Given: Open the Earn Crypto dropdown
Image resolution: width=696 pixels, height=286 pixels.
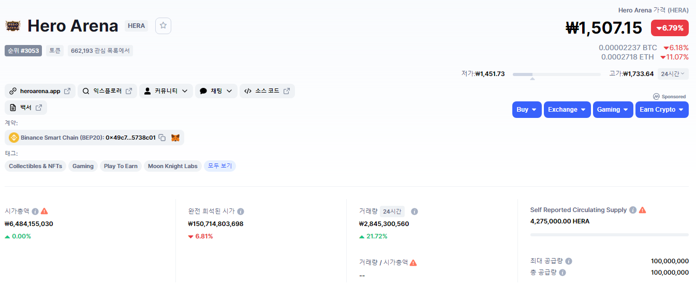Looking at the screenshot, I should coord(662,110).
